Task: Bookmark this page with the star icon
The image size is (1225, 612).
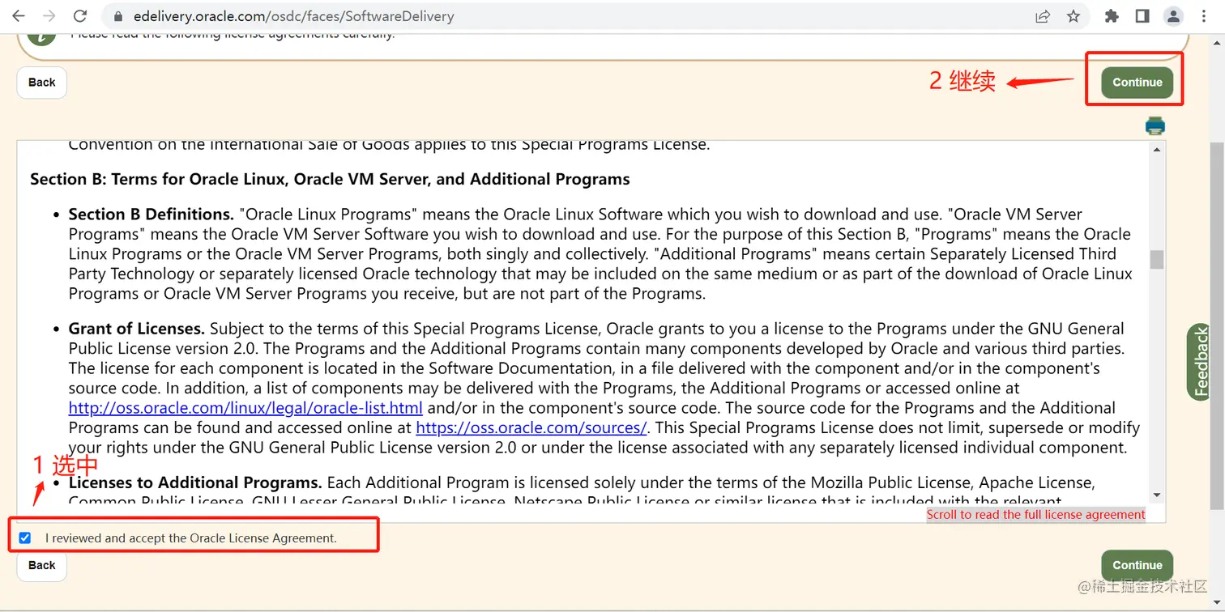Action: tap(1073, 16)
